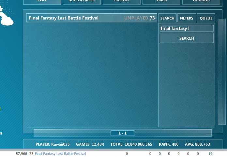The image size is (227, 157).
Task: Click the RANK: 480 stat
Action: coord(168,144)
